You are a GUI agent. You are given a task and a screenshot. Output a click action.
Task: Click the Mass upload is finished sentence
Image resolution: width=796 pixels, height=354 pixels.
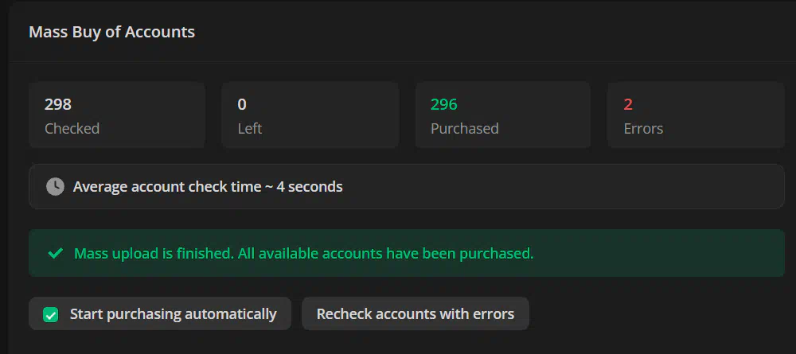click(x=153, y=254)
